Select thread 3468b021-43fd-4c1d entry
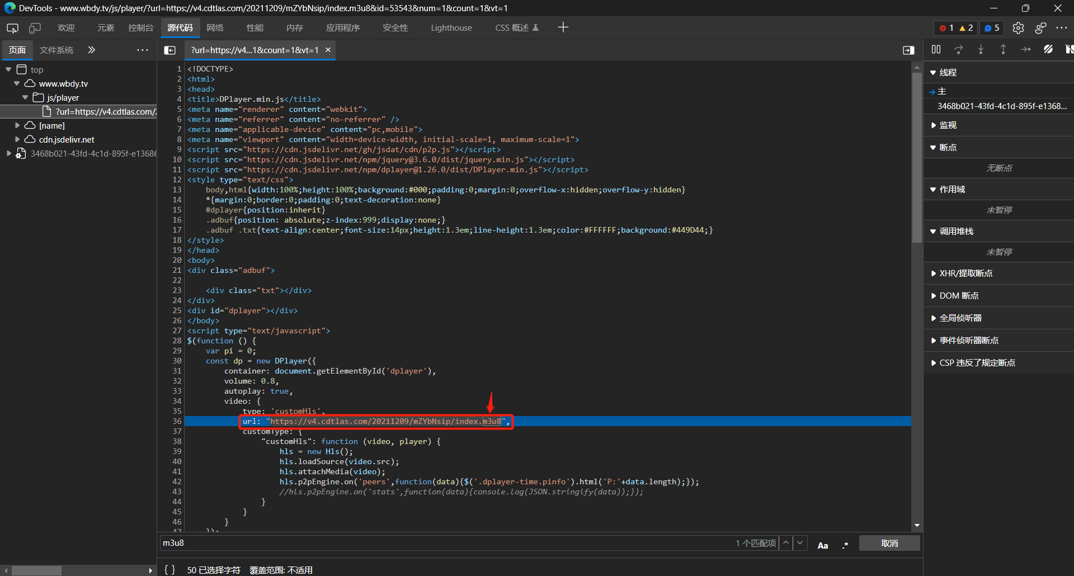The height and width of the screenshot is (576, 1074). coord(1002,106)
